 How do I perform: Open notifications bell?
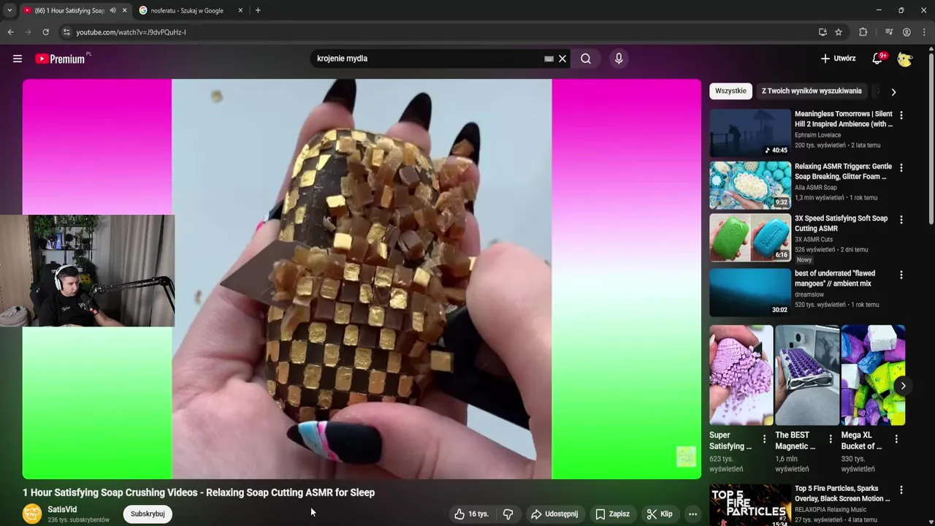[877, 58]
